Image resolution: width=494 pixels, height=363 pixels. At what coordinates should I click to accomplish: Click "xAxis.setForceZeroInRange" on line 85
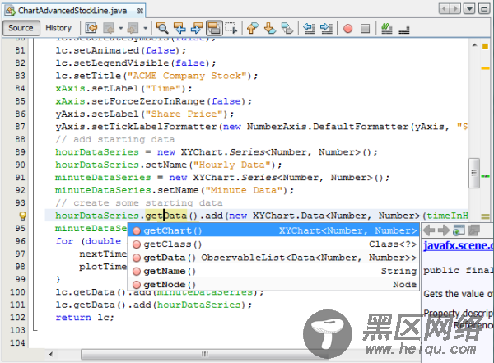(130, 101)
